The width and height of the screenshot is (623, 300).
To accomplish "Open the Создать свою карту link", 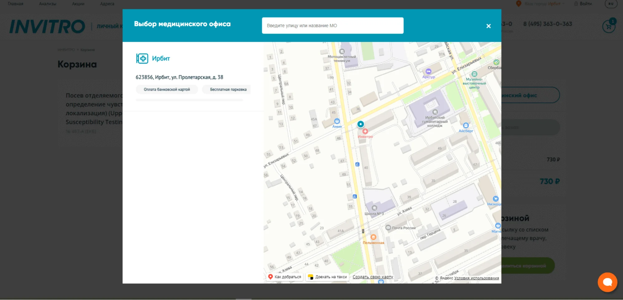I will pyautogui.click(x=373, y=277).
